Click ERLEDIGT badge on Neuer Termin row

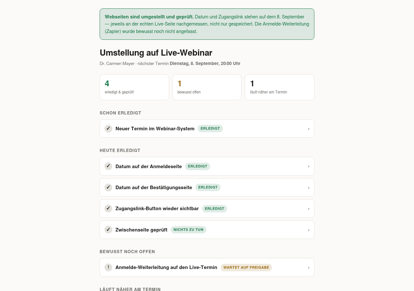210,129
